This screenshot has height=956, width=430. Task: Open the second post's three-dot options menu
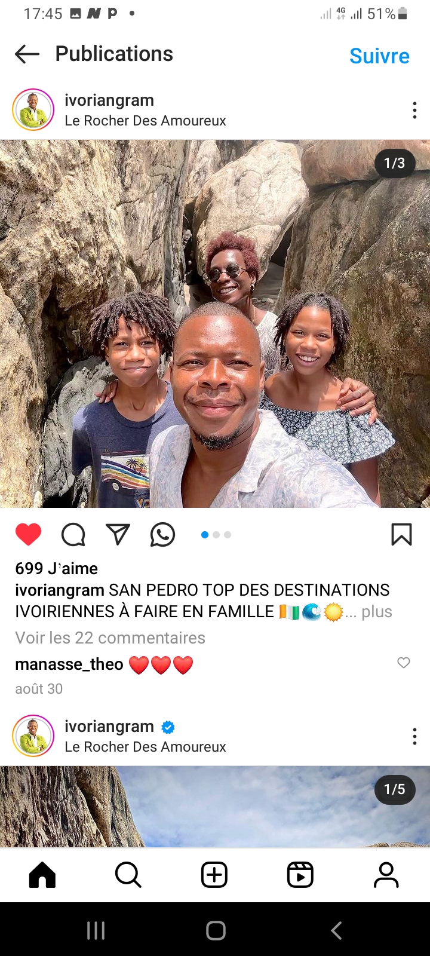pos(414,736)
